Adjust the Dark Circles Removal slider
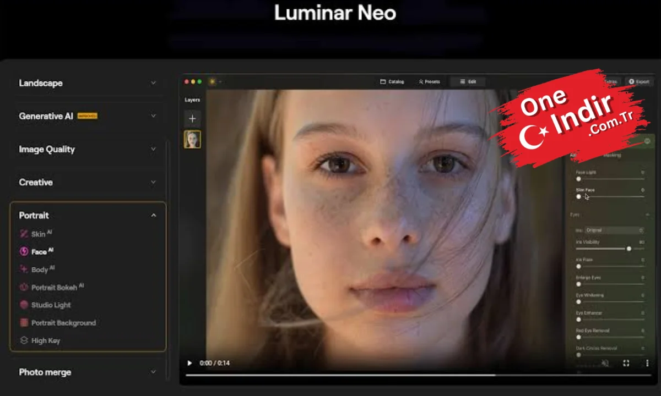The width and height of the screenshot is (661, 396). [610, 355]
